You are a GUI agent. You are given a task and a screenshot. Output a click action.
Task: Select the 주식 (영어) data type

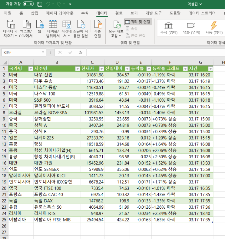[x=169, y=28]
